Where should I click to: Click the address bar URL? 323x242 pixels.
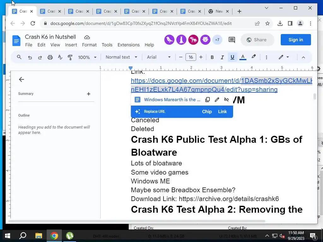141,23
